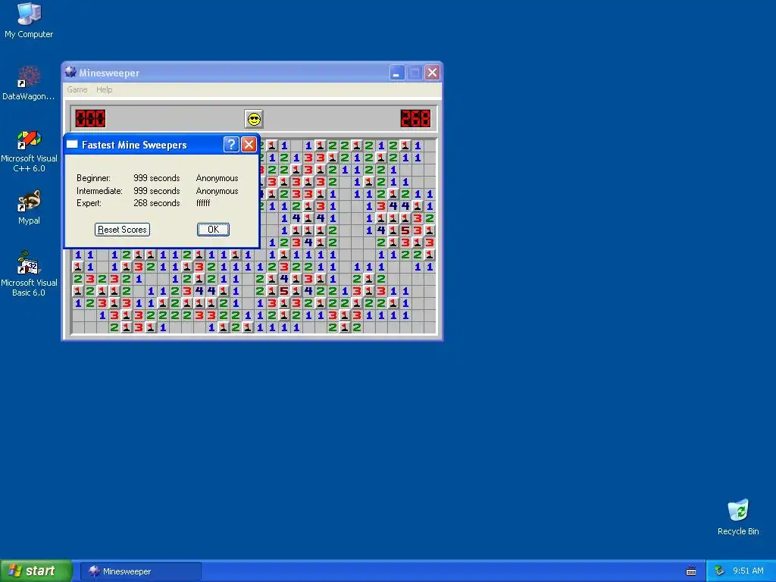This screenshot has height=582, width=776.
Task: Select Microsoft Visual Basic 6.0 shortcut
Action: coord(29,274)
